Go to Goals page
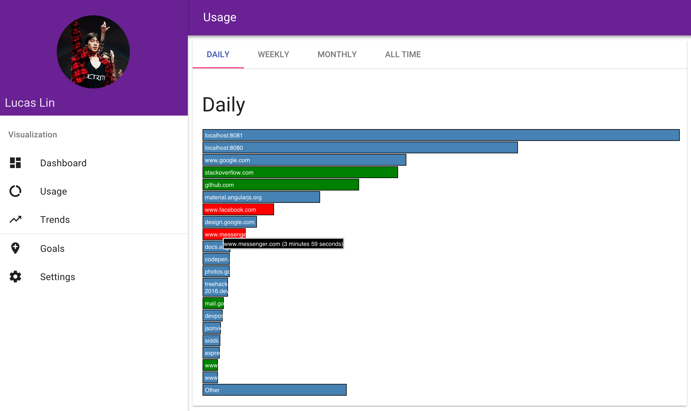Viewport: 691px width, 411px height. click(52, 248)
